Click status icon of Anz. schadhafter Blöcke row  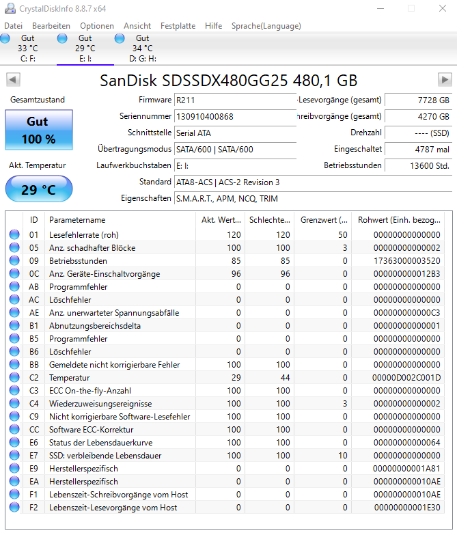click(14, 248)
